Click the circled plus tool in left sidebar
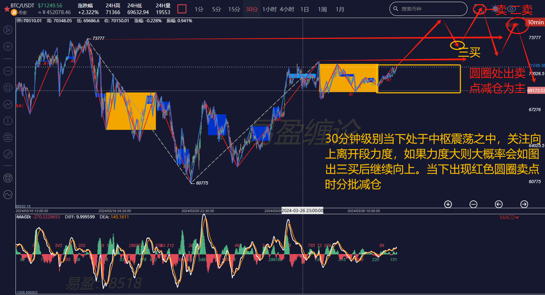Viewport: 545px width, 295px height. (x=8, y=46)
